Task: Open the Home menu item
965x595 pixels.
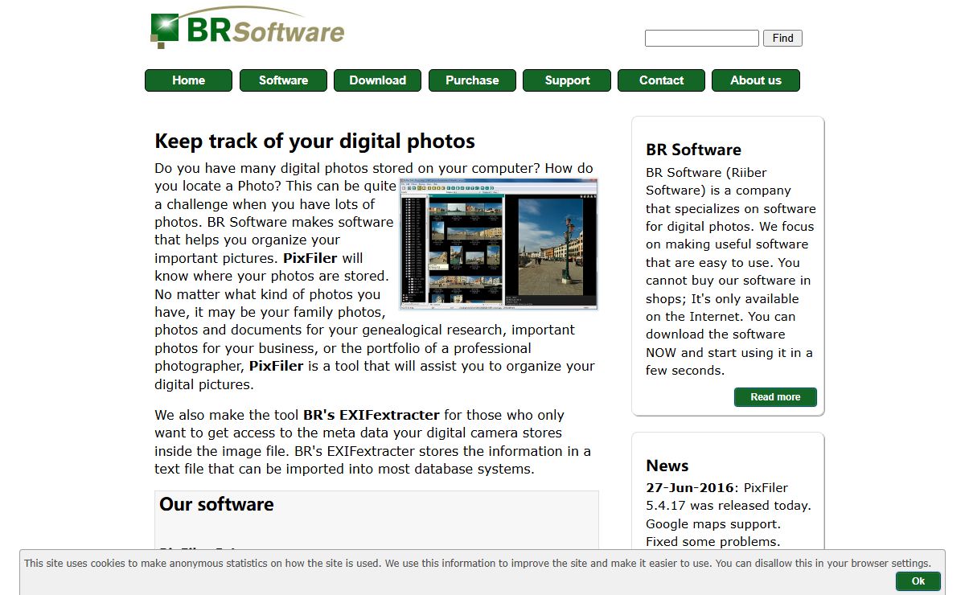Action: click(x=188, y=80)
